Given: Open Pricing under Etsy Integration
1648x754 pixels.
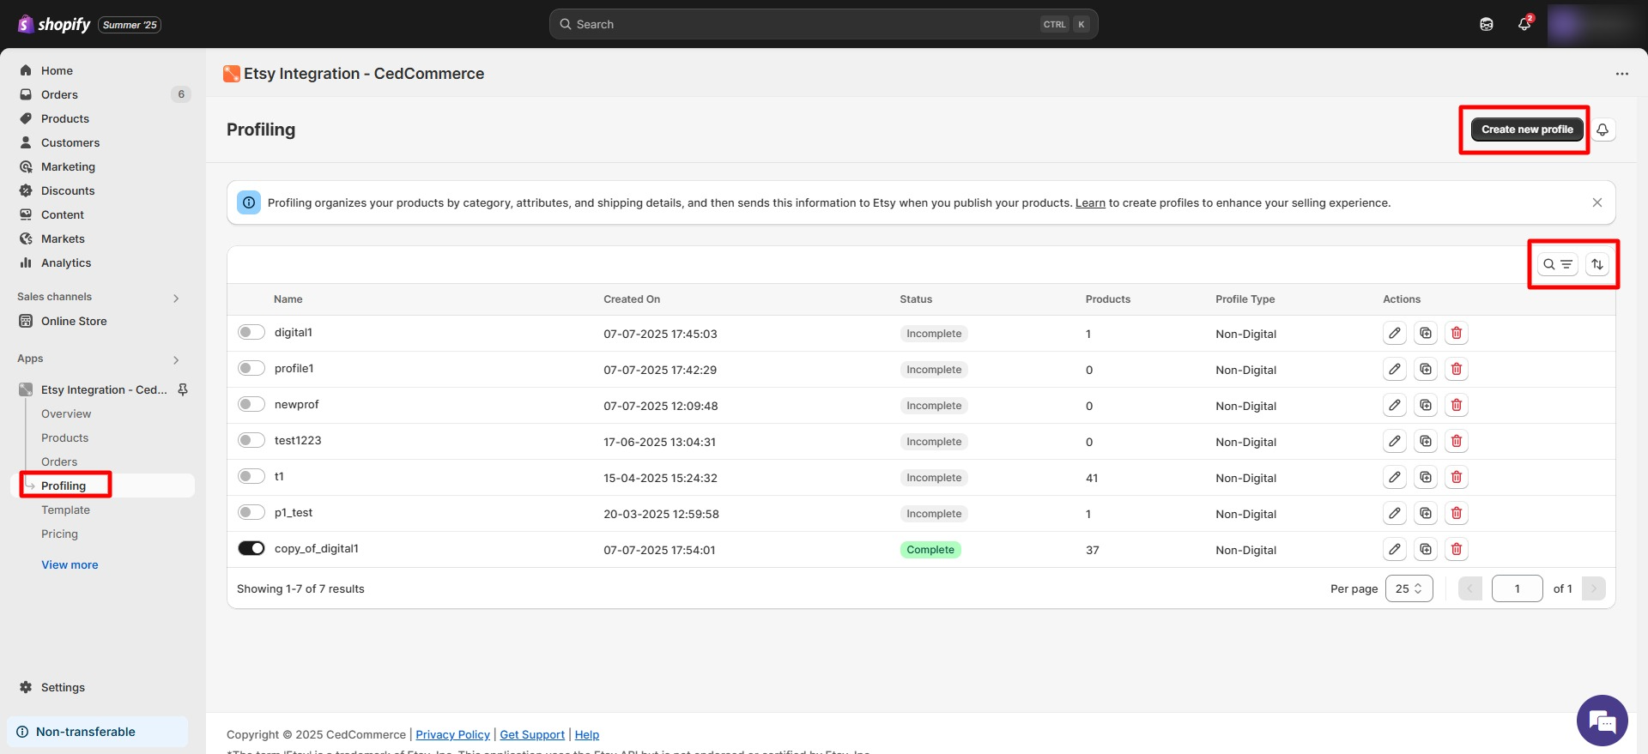Looking at the screenshot, I should pos(59,534).
